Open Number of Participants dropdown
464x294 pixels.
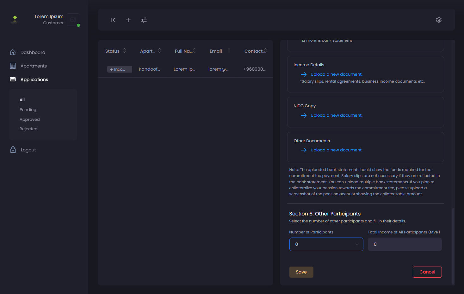pyautogui.click(x=326, y=244)
